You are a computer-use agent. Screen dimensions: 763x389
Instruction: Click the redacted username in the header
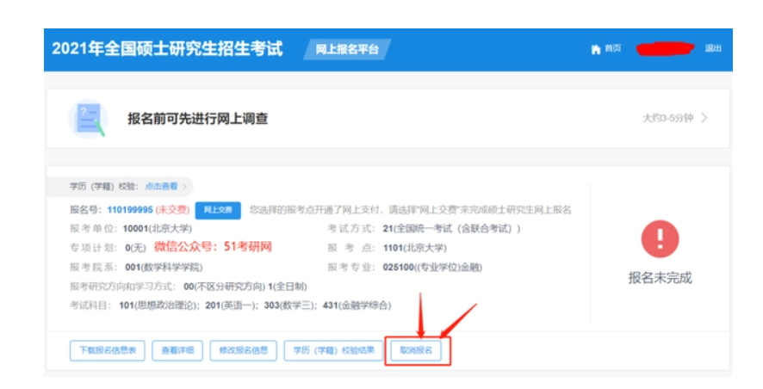(x=664, y=48)
